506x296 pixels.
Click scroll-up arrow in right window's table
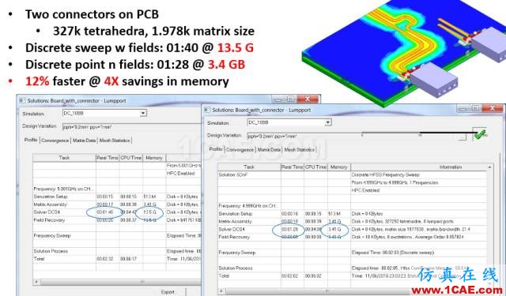point(490,167)
